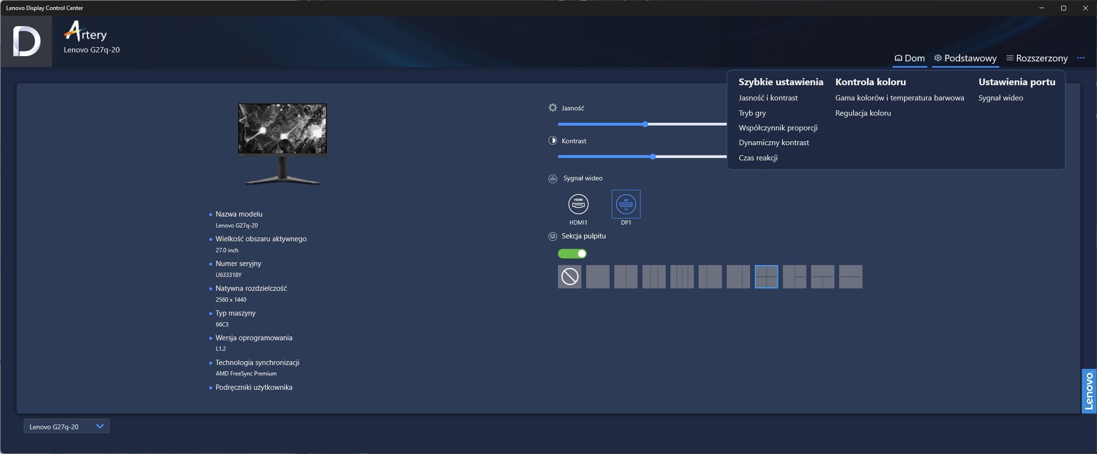Click the serial number U633318Y

228,275
